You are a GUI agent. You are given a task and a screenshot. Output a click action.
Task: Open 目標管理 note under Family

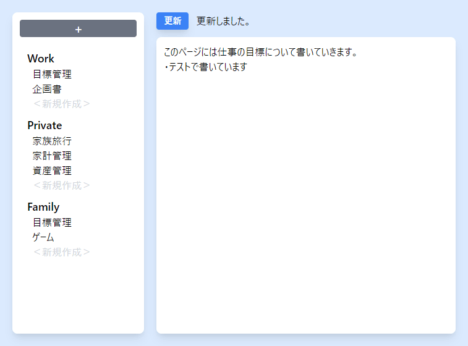52,222
